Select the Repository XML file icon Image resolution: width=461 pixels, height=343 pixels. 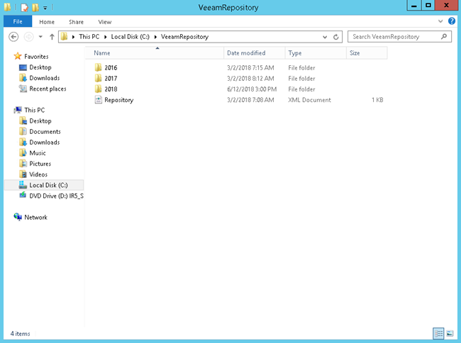tap(98, 100)
